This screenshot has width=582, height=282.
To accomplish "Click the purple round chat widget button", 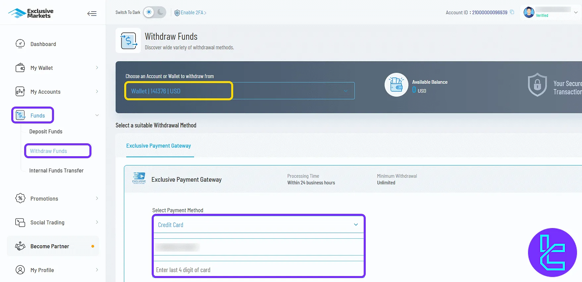I will [552, 253].
